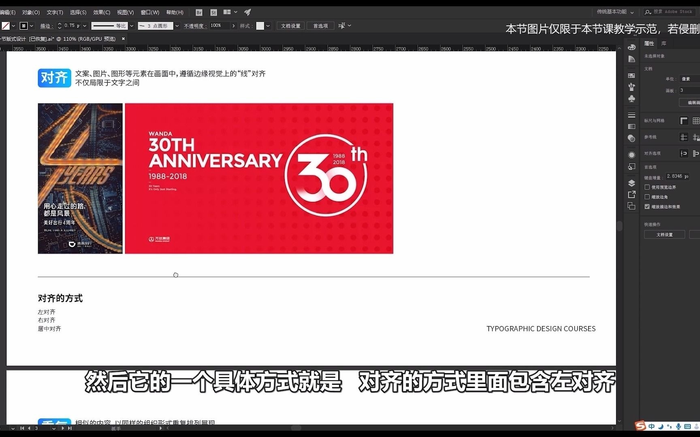Viewport: 700px width, 437px height.
Task: Open the 3 点圆形 brush definition dropdown
Action: (x=177, y=26)
